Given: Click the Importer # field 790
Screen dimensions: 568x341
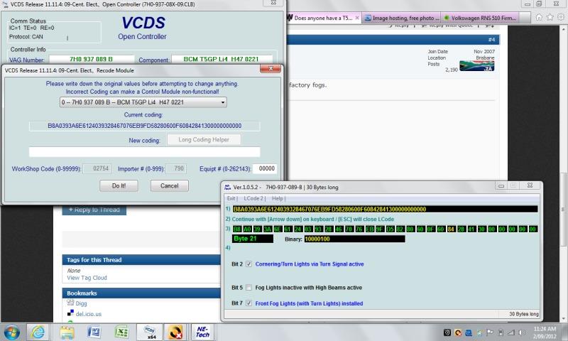Looking at the screenshot, I should point(177,168).
